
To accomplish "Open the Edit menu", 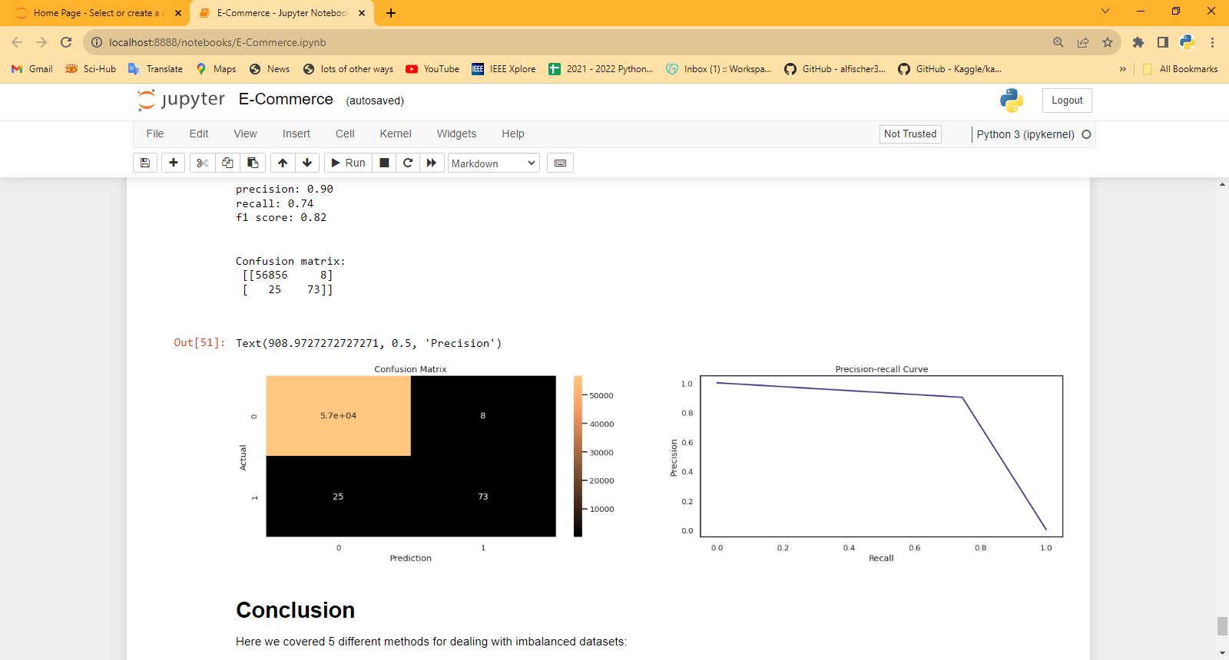I will click(x=199, y=134).
